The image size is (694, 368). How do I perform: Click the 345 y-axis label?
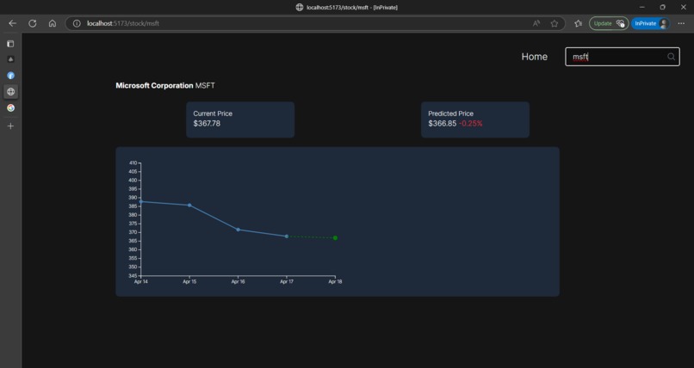pos(133,276)
